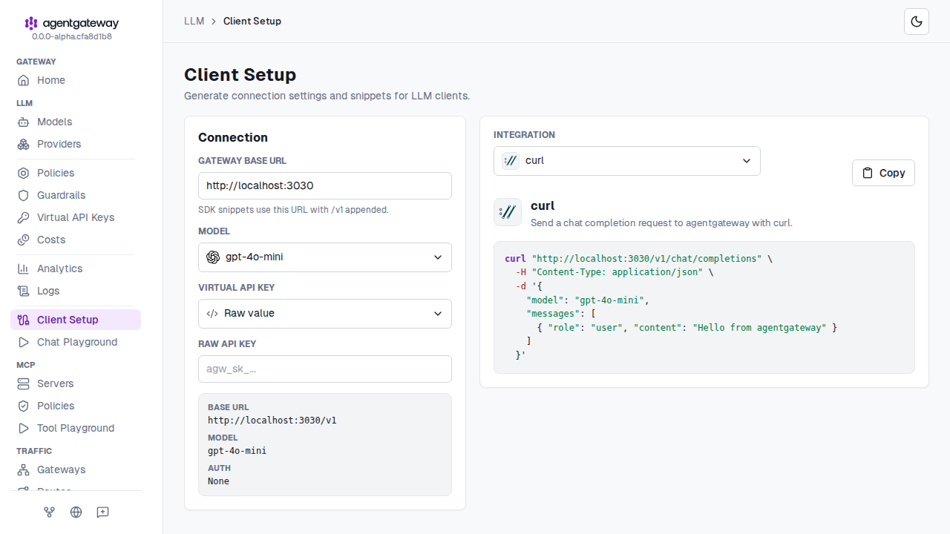Click the agentgateway logo icon

pos(31,24)
